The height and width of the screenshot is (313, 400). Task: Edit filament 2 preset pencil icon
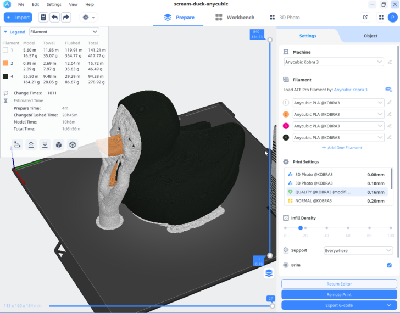[x=389, y=114]
